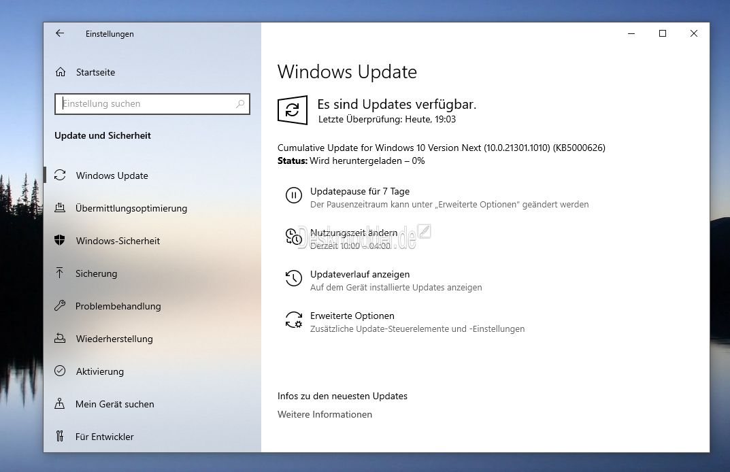Go to Windows-Sicherheit
The width and height of the screenshot is (730, 472).
click(x=118, y=241)
